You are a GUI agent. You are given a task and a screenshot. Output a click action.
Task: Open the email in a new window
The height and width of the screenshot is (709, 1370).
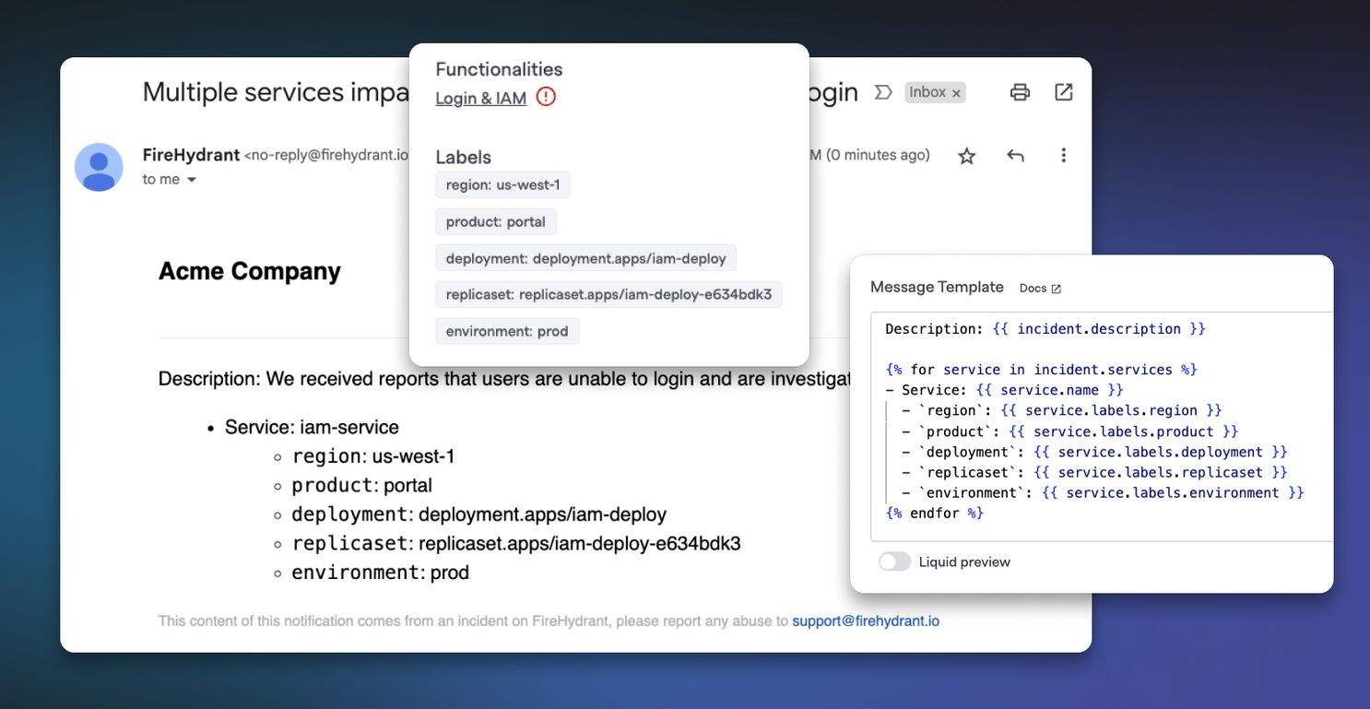(x=1064, y=92)
